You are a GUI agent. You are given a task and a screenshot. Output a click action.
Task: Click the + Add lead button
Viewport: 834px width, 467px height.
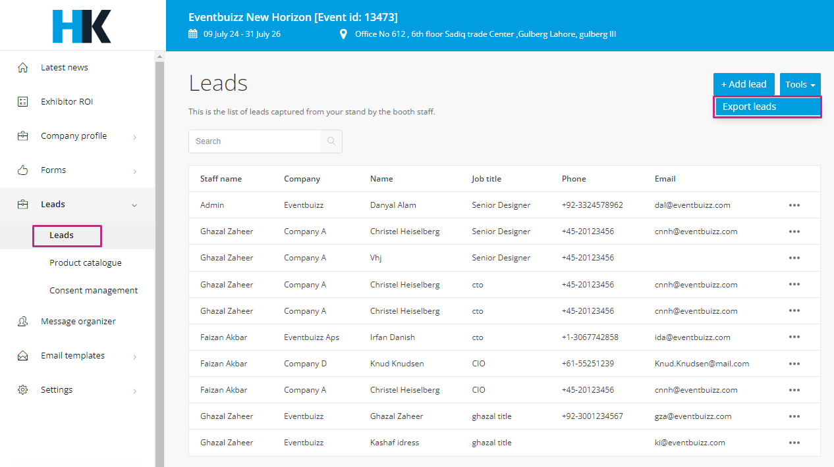tap(744, 84)
